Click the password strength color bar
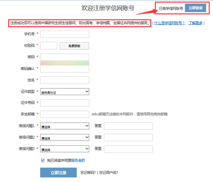 pyautogui.click(x=65, y=63)
